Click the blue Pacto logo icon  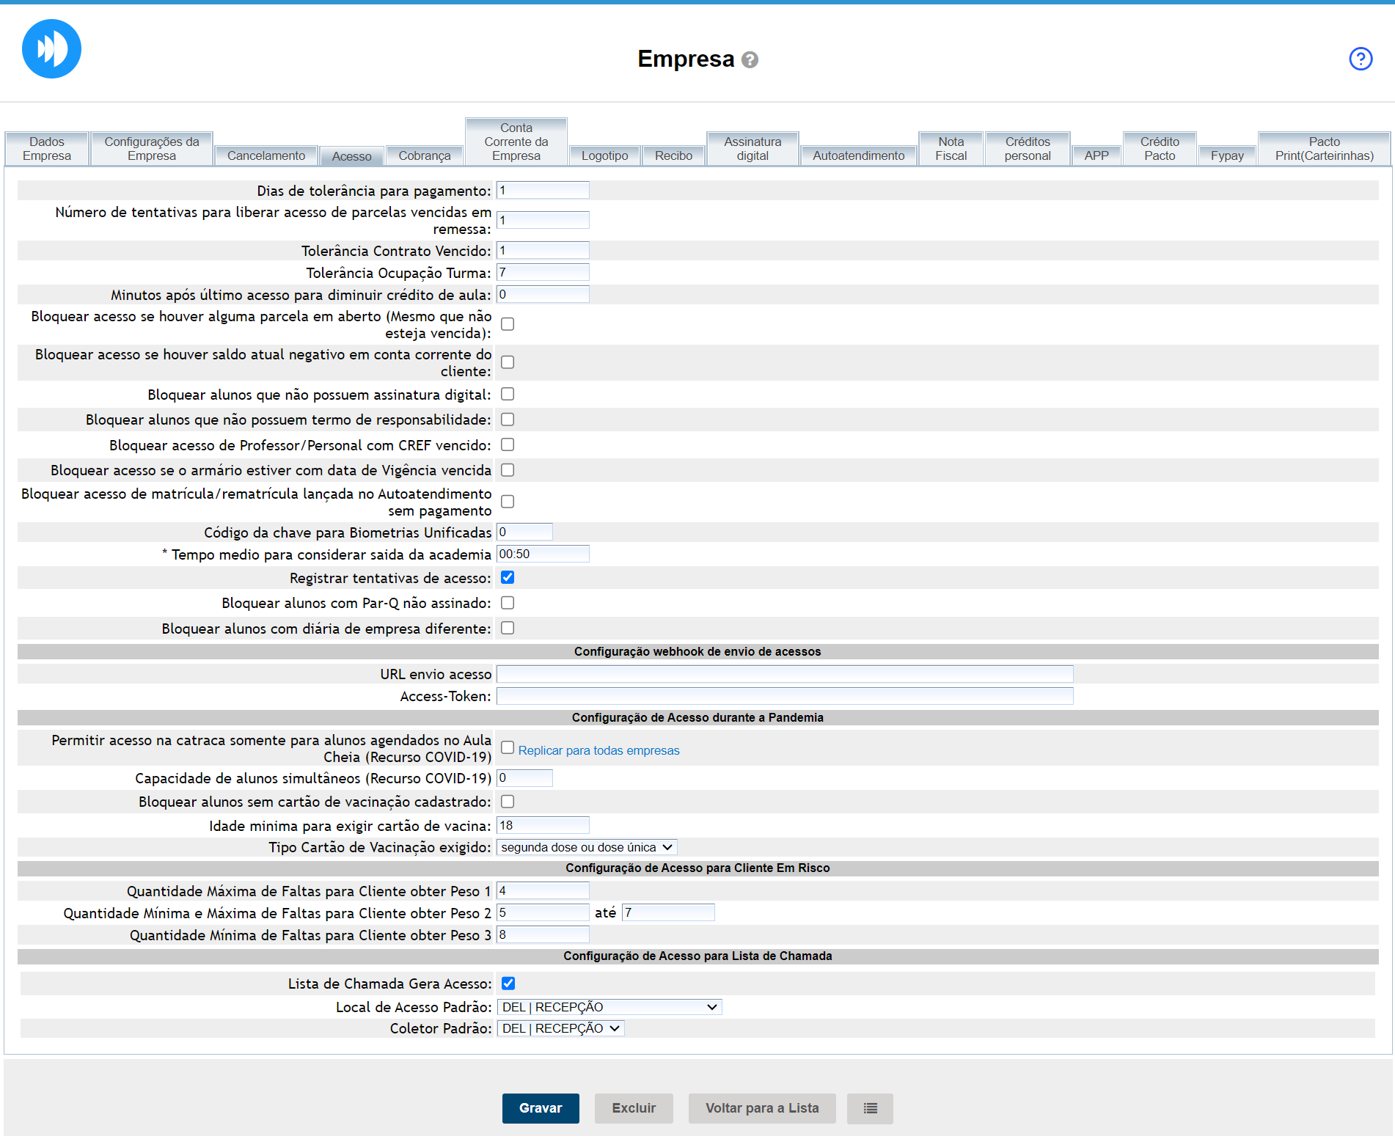click(x=51, y=49)
